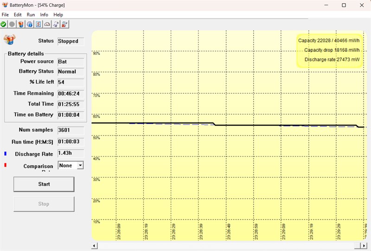Click the last red toolbar icon
371x251 pixels.
[x=64, y=24]
